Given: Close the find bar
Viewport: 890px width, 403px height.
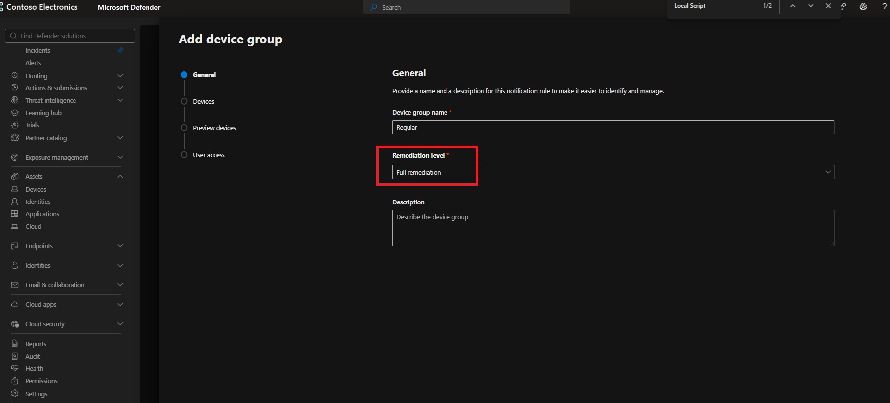Looking at the screenshot, I should click(x=828, y=6).
